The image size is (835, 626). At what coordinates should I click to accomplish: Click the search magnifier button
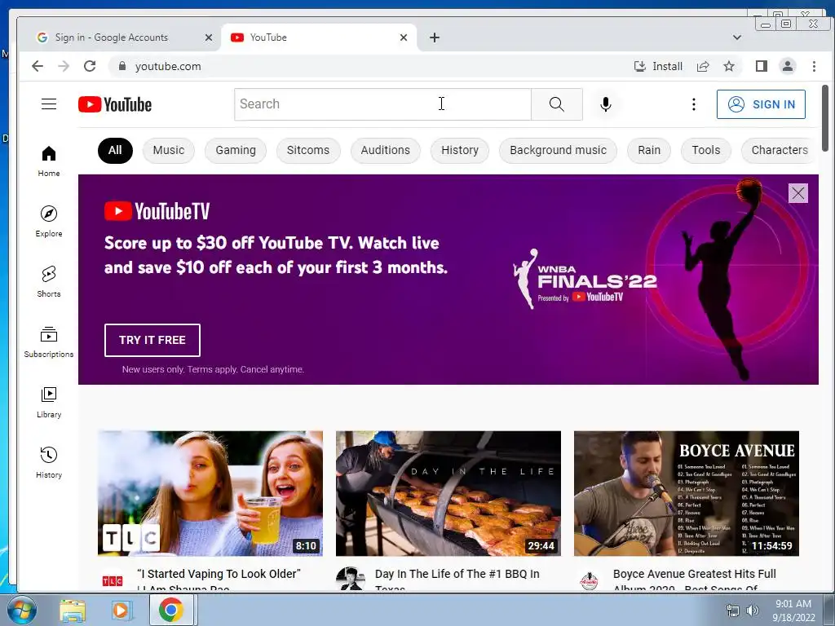click(556, 104)
